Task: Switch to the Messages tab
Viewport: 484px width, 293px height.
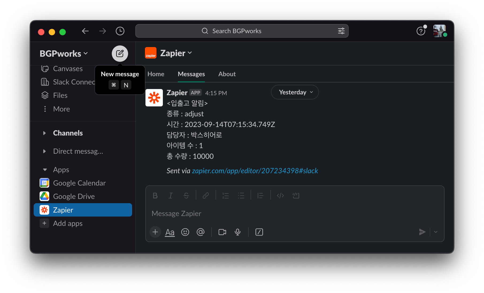Action: coord(191,74)
